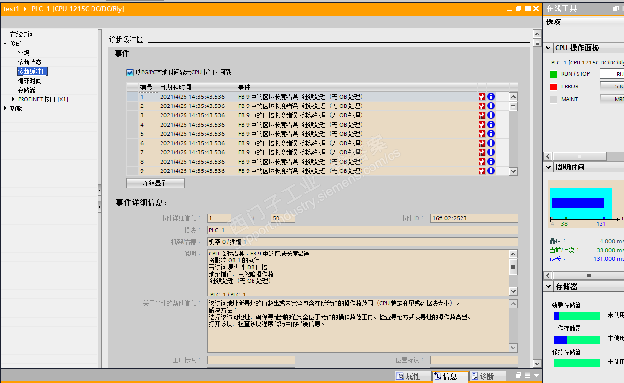Select 常规 under 诊断

tap(23, 53)
